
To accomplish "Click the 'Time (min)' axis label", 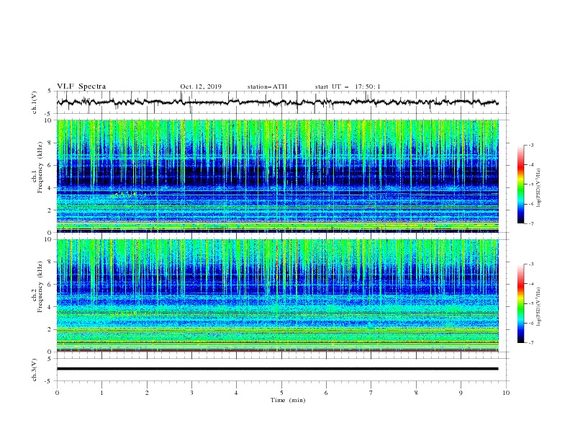I will pyautogui.click(x=288, y=400).
